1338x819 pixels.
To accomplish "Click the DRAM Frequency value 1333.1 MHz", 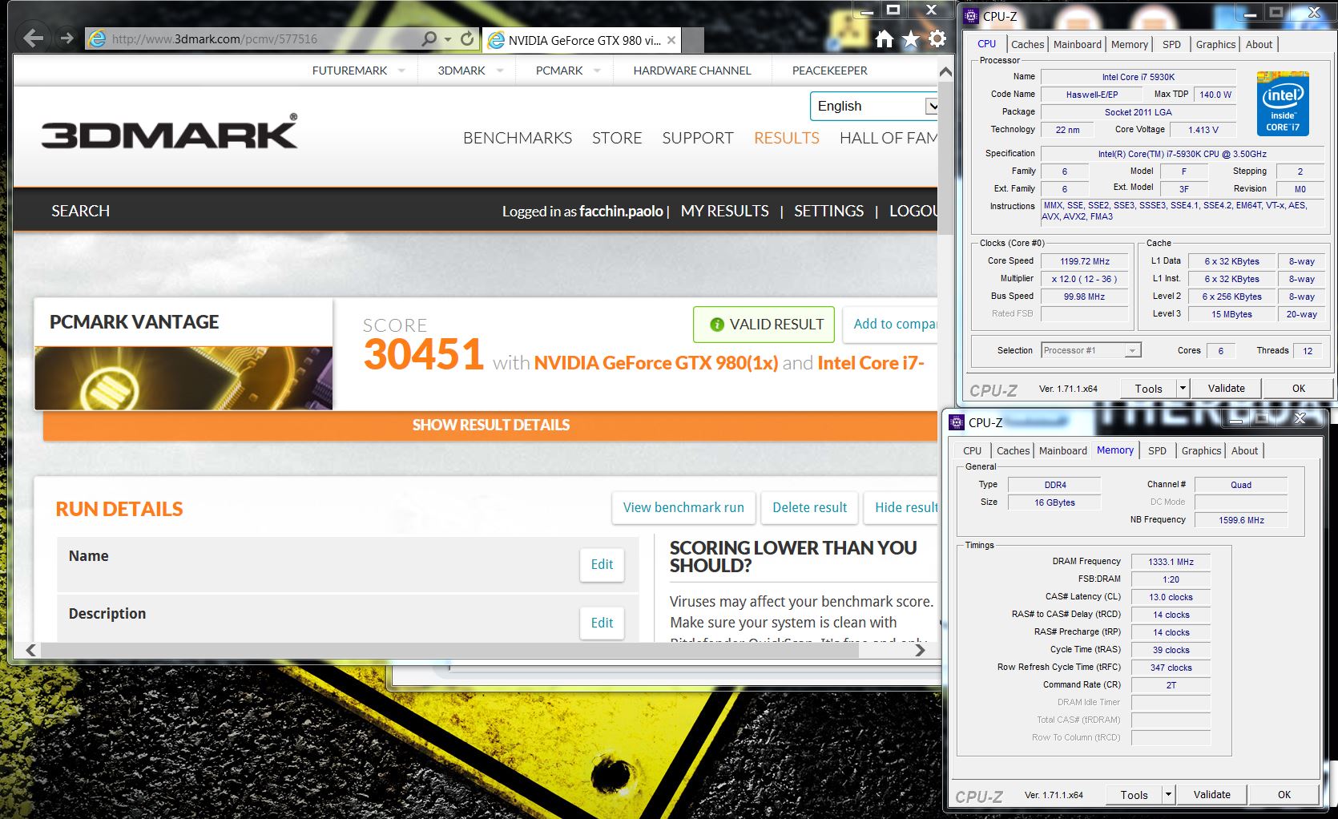I will tap(1171, 562).
